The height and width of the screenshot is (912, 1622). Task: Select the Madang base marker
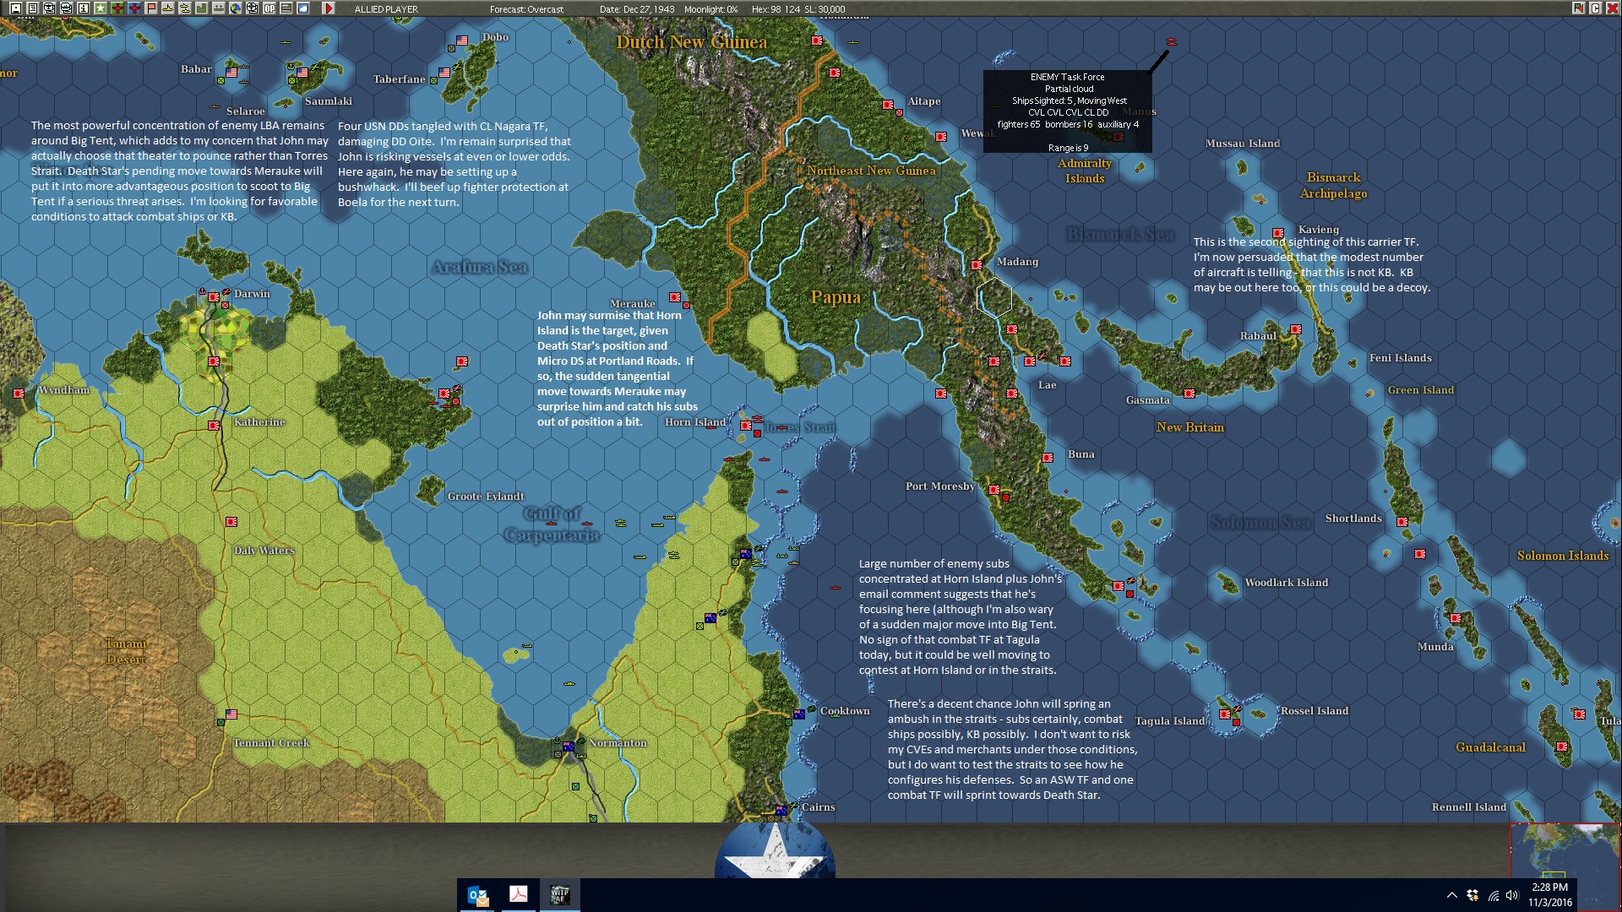pyautogui.click(x=977, y=265)
